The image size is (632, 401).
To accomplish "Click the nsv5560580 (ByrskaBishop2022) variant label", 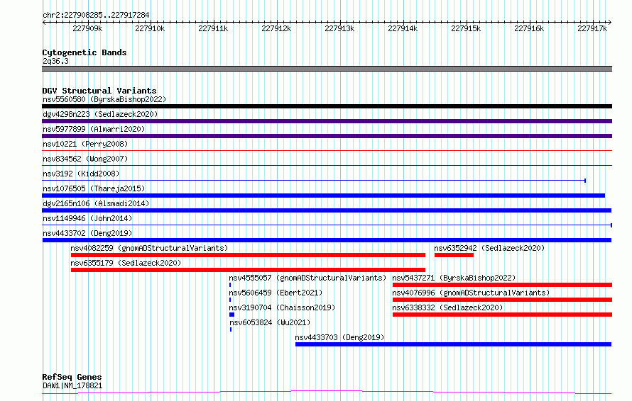I will (x=104, y=99).
